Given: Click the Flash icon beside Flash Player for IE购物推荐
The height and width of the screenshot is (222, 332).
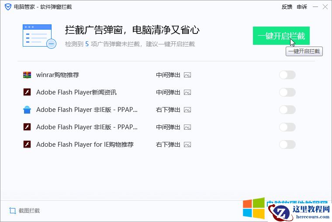Looking at the screenshot, I should 27,145.
